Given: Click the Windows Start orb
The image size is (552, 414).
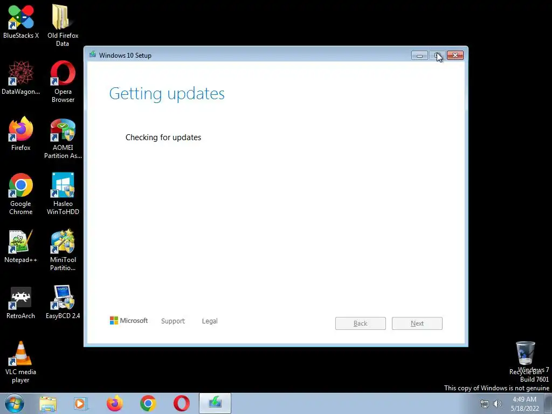Looking at the screenshot, I should click(15, 403).
